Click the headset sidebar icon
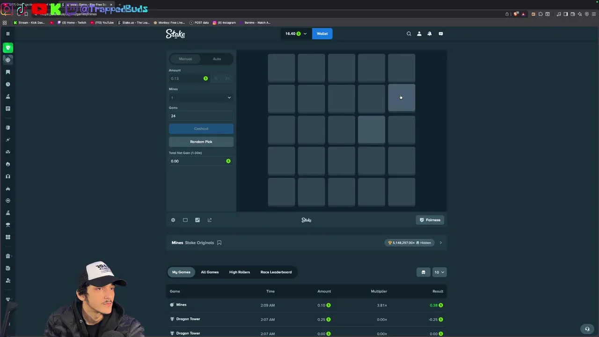The width and height of the screenshot is (599, 337). pyautogui.click(x=8, y=176)
